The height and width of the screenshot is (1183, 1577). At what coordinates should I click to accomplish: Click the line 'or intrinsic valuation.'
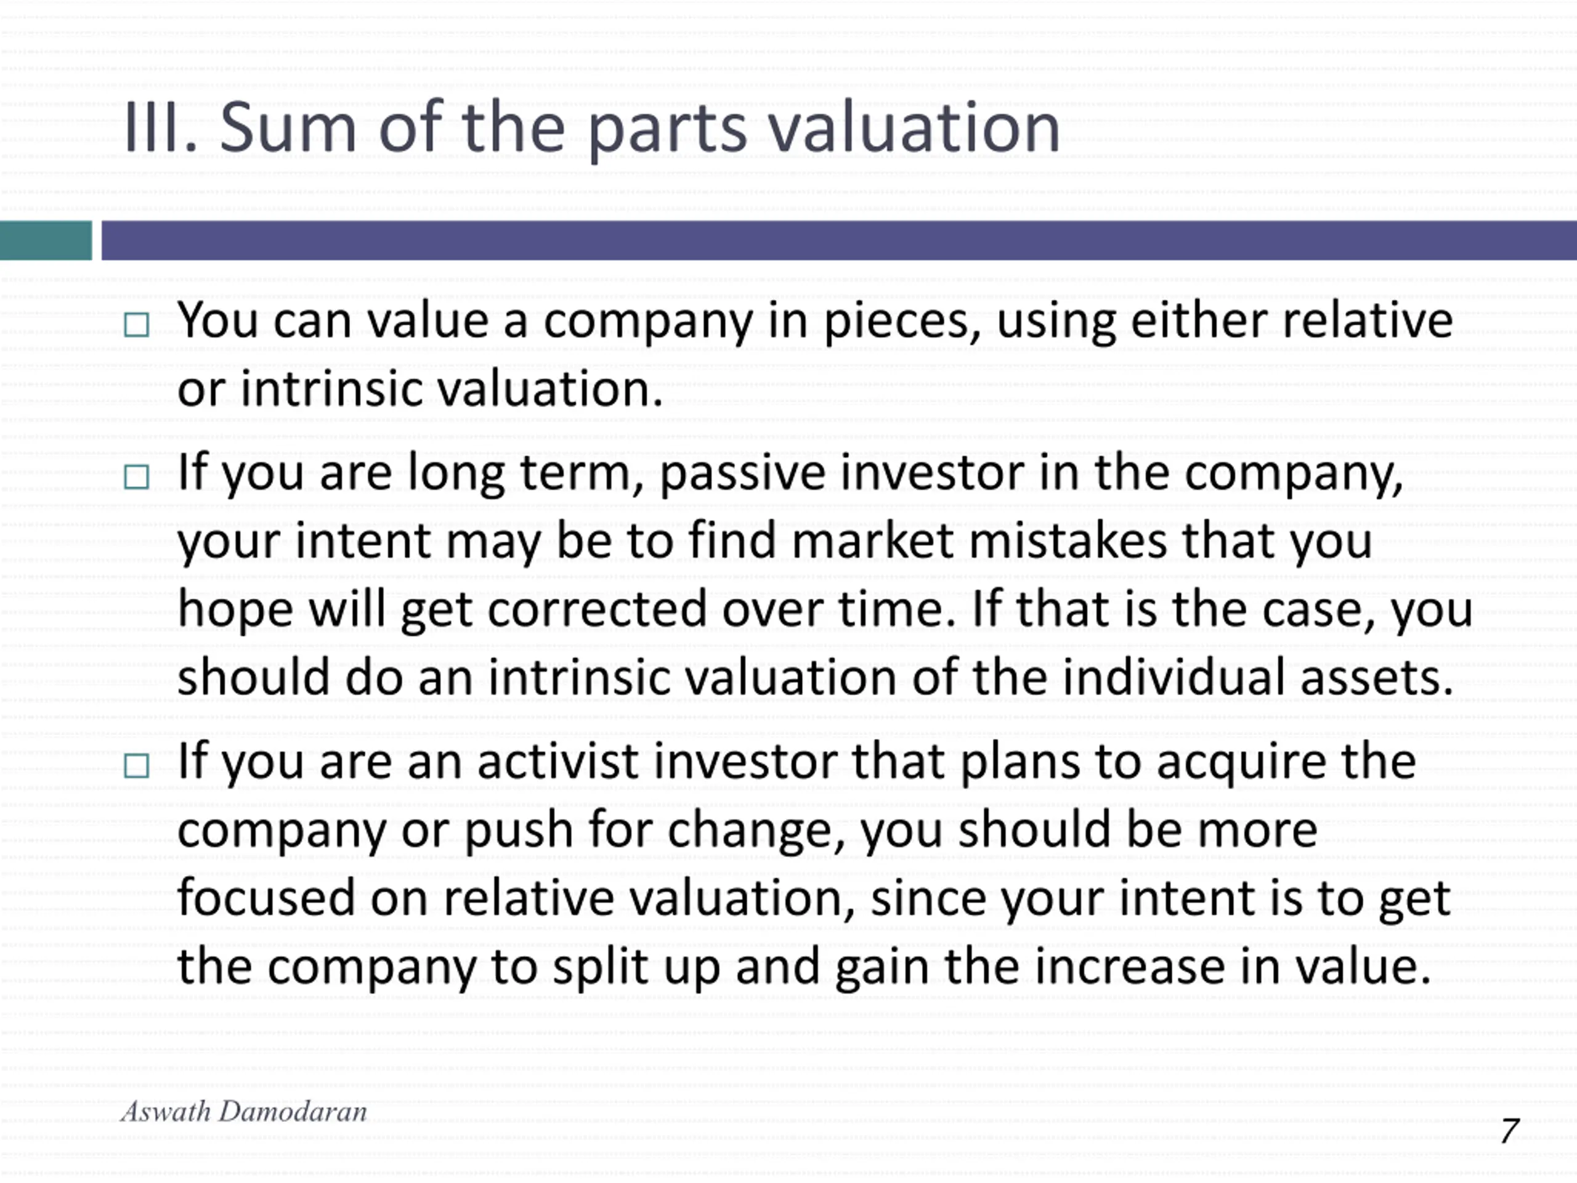(421, 390)
